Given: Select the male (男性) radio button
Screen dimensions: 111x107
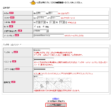Looking at the screenshot, I should pyautogui.click(x=44, y=27).
